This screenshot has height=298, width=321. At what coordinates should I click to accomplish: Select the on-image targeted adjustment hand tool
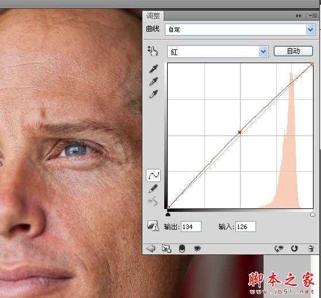click(153, 51)
